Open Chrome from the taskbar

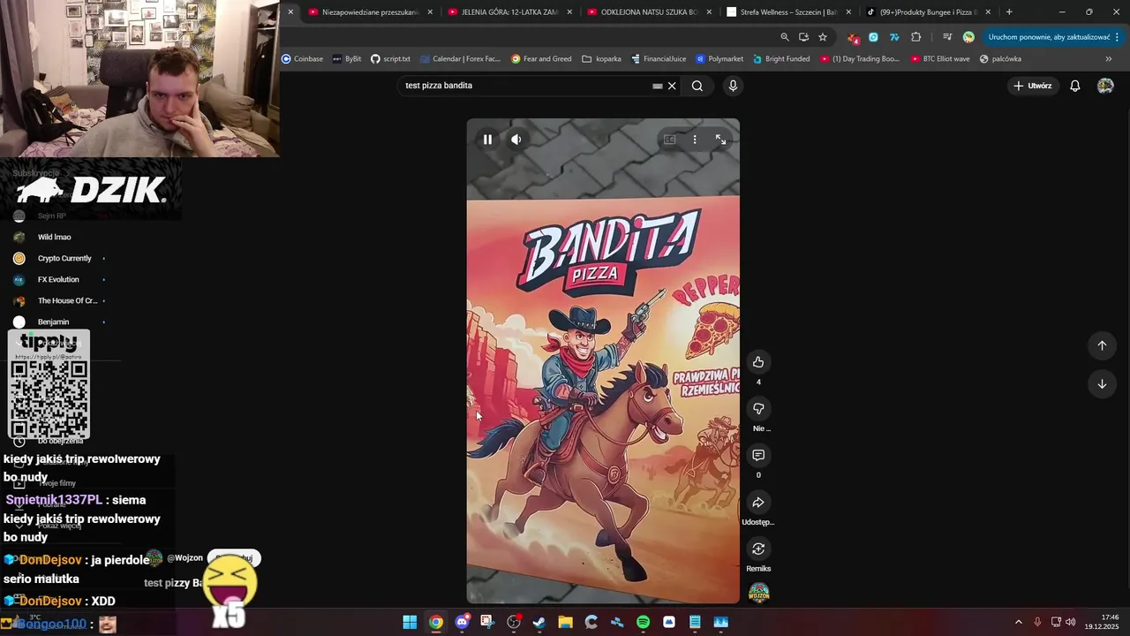tap(436, 622)
